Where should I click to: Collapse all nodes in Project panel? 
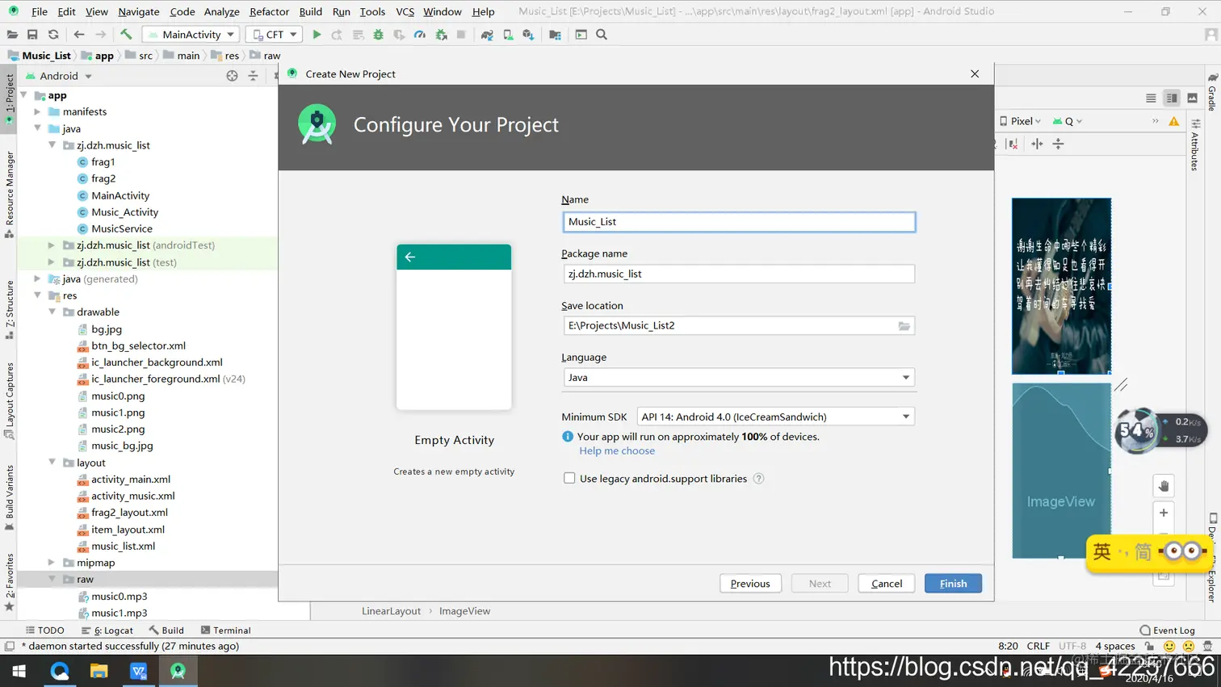tap(253, 76)
